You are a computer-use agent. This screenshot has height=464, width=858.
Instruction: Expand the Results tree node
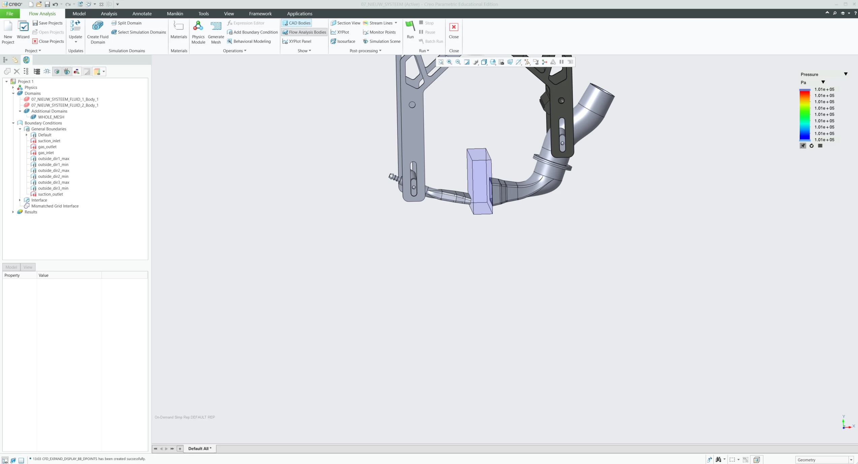coord(13,212)
